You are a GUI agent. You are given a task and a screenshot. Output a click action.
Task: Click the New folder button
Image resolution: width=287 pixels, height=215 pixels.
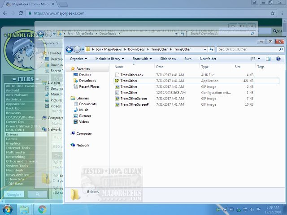click(x=208, y=59)
